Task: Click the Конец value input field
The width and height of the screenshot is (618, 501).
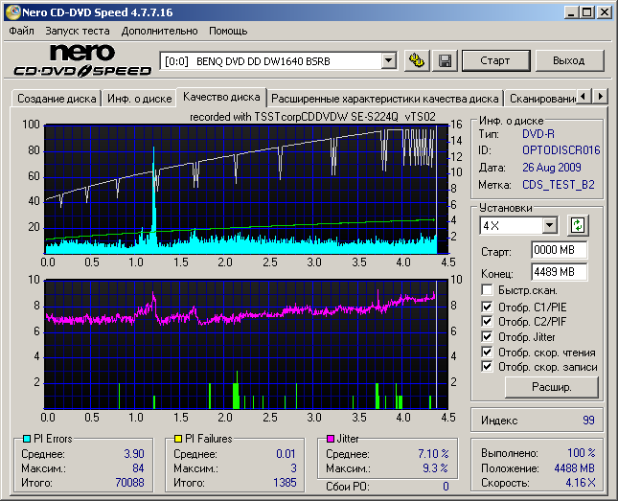Action: (559, 271)
